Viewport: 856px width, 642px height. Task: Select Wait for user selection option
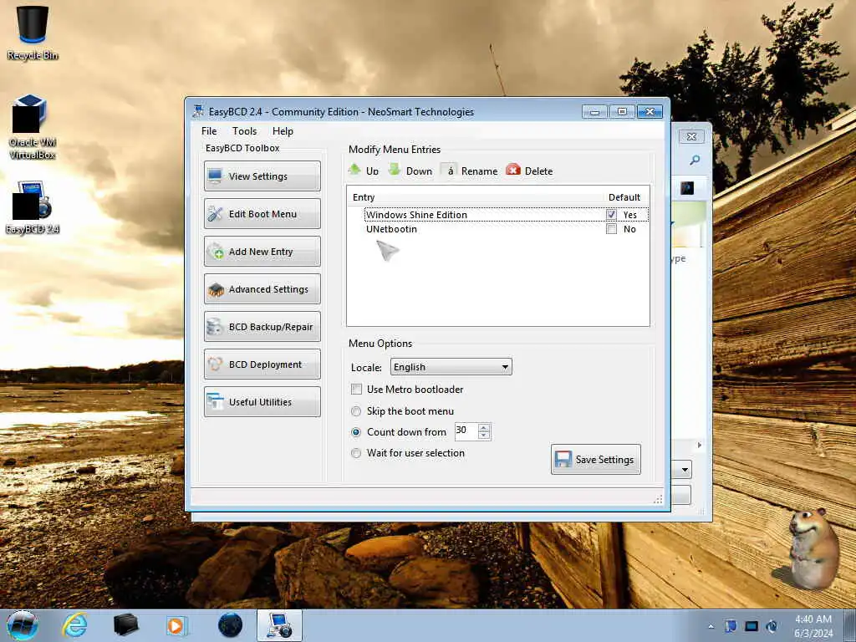coord(356,452)
